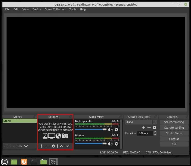Adjust Desktop Audio volume slider
The image size is (191, 166).
point(91,129)
